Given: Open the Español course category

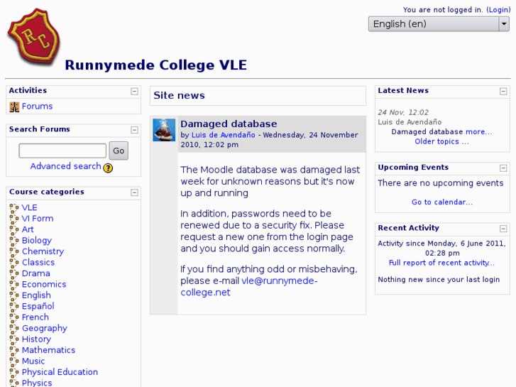Looking at the screenshot, I should (x=38, y=306).
